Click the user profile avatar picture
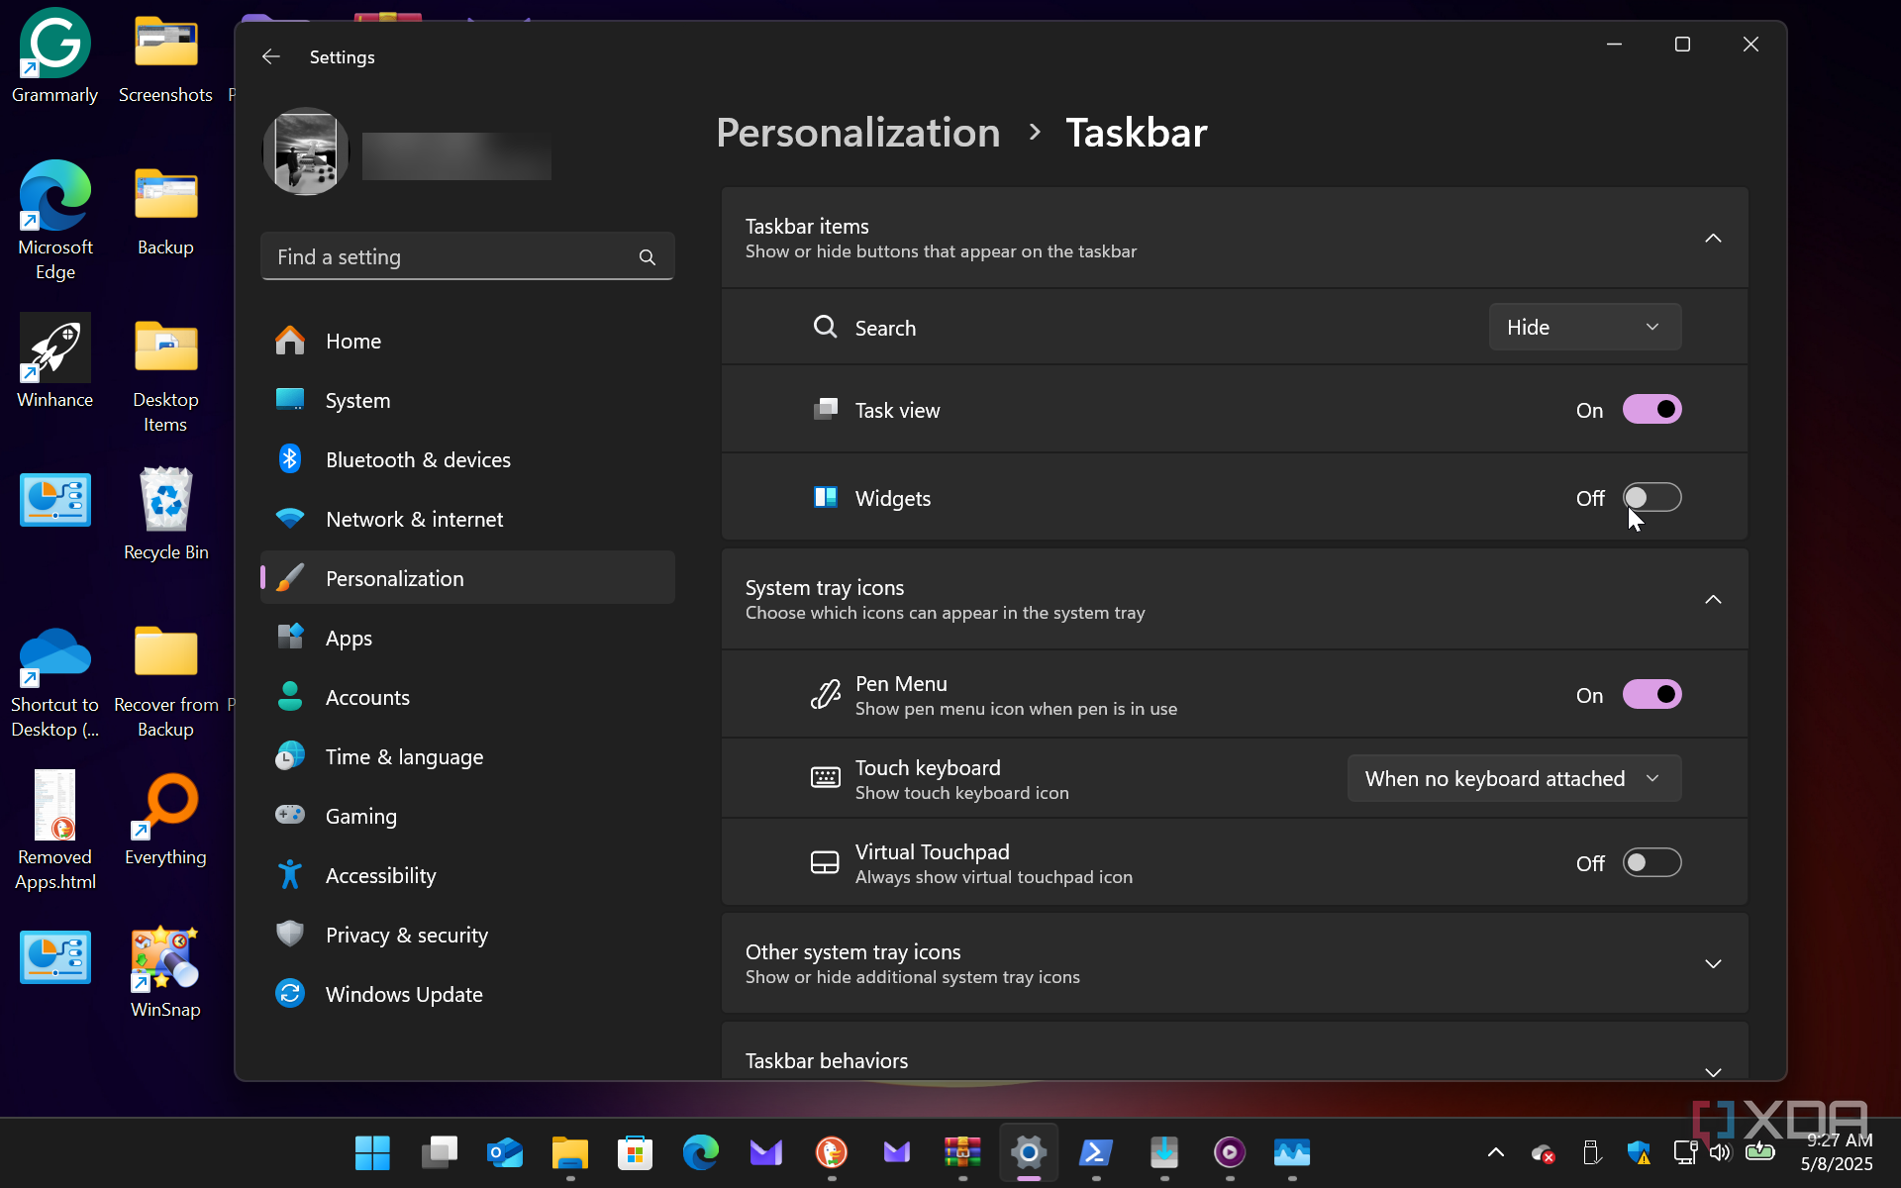This screenshot has width=1901, height=1188. coord(306,151)
